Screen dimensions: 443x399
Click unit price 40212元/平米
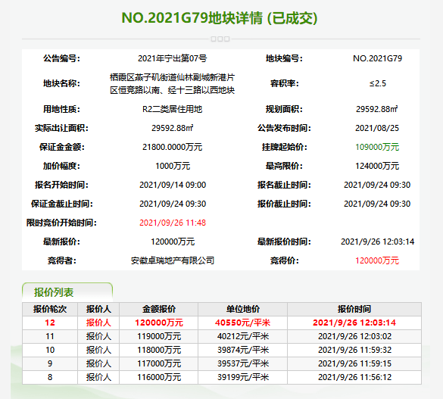click(x=242, y=336)
